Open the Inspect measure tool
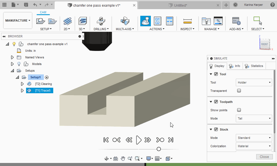The width and height of the screenshot is (277, 166). coord(187,21)
